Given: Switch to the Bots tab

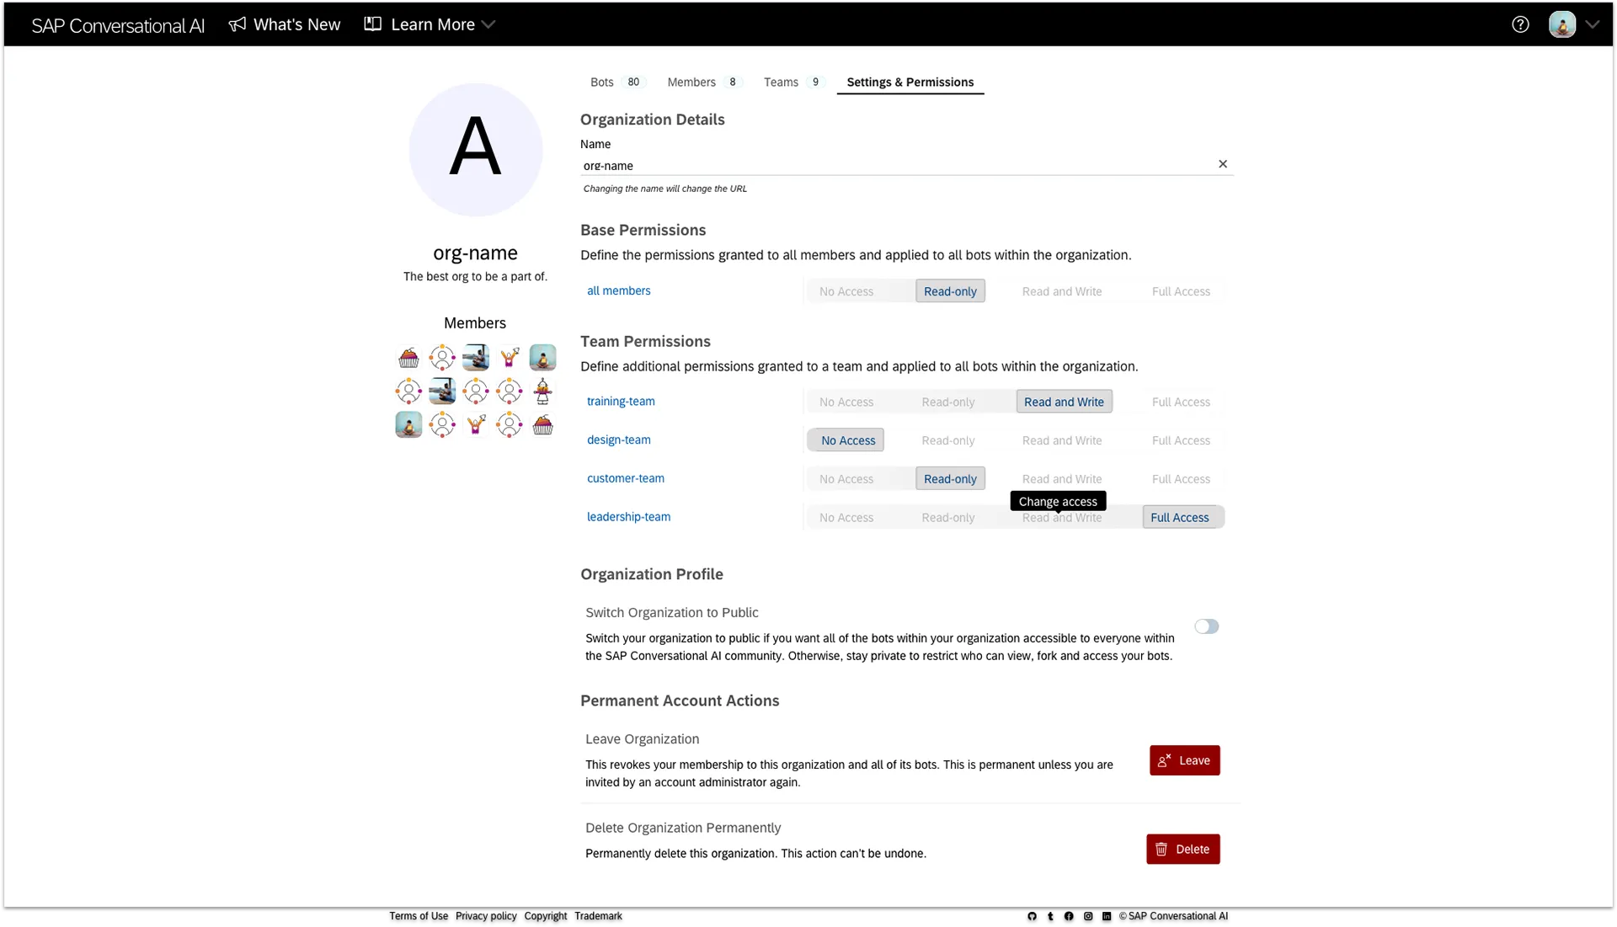Looking at the screenshot, I should click(x=601, y=82).
